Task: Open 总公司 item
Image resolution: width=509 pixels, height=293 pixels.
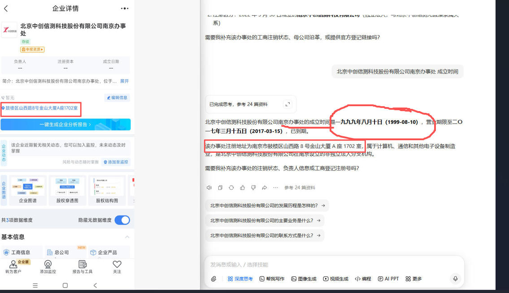Action: click(58, 252)
